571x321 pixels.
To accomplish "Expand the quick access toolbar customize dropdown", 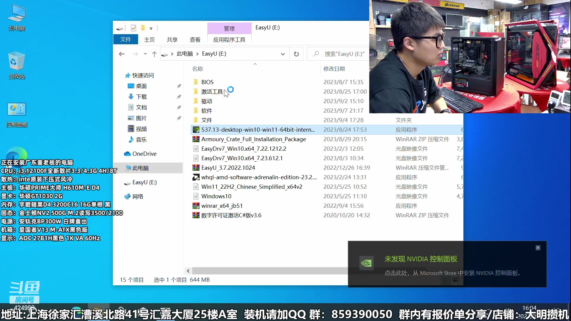I will click(x=151, y=28).
